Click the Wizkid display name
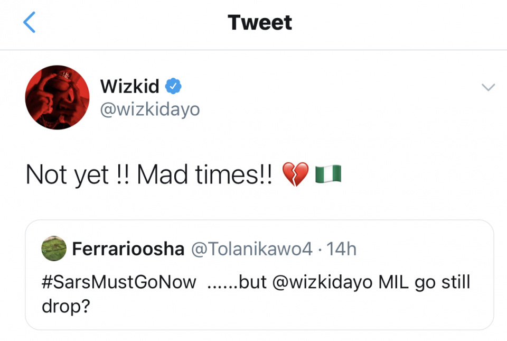The width and height of the screenshot is (507, 341). [129, 86]
